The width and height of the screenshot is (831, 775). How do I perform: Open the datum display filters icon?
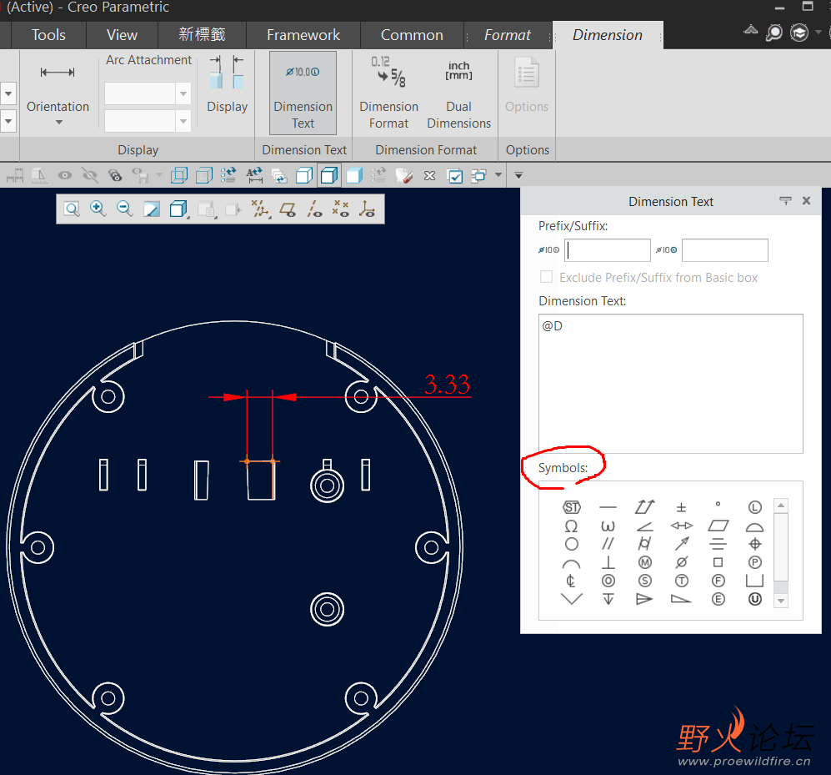[x=260, y=209]
